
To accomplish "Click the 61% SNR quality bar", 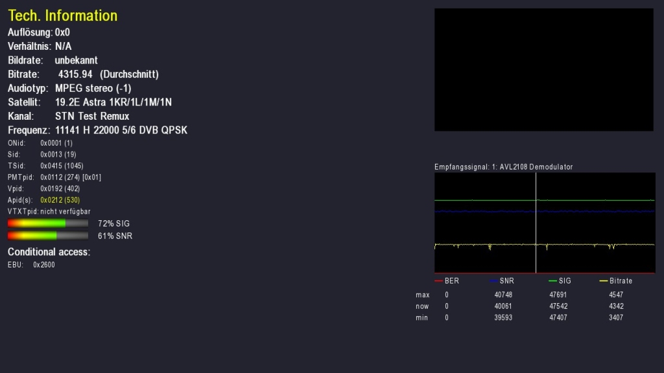I will [x=48, y=236].
